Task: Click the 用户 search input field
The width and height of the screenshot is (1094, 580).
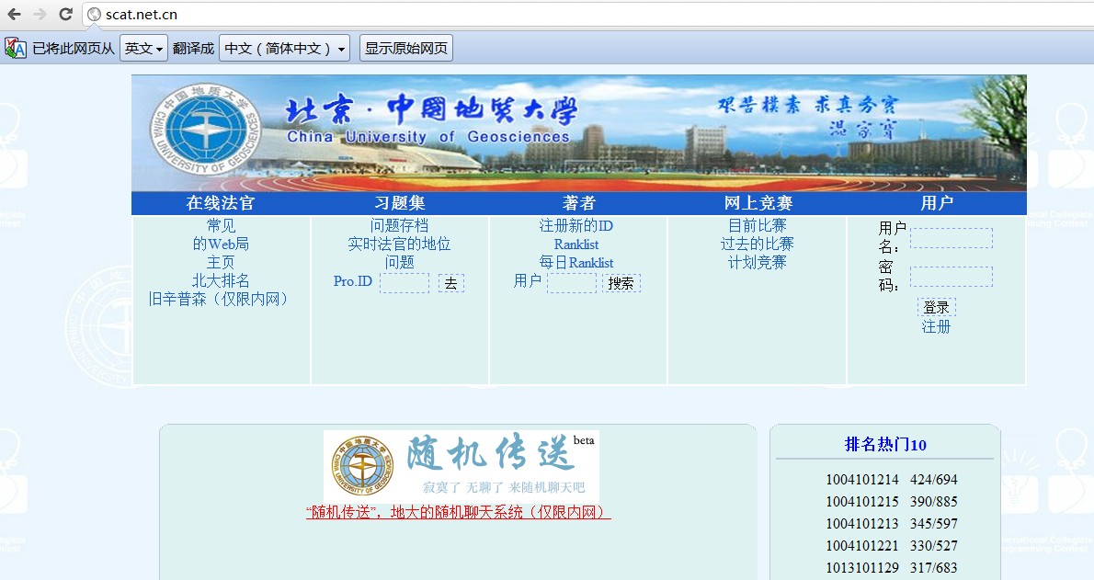Action: (572, 283)
